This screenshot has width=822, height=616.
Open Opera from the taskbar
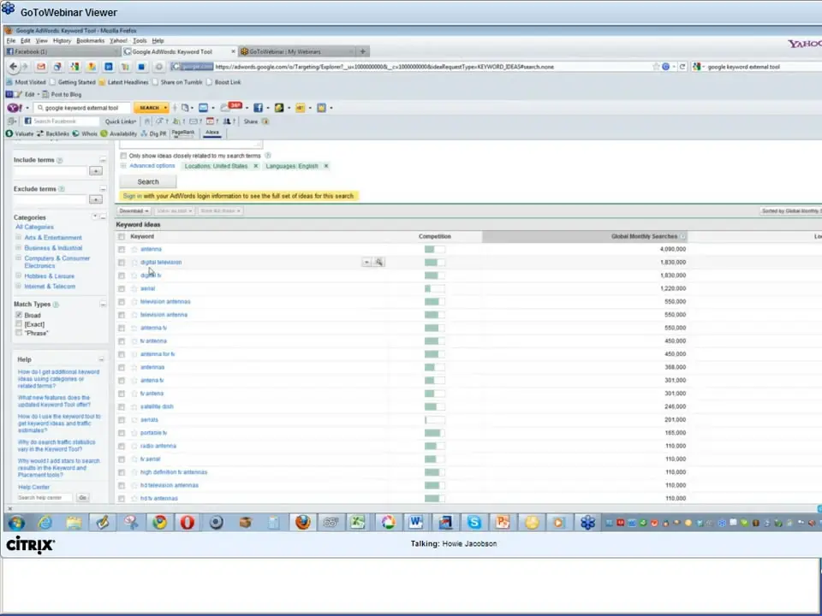click(188, 522)
